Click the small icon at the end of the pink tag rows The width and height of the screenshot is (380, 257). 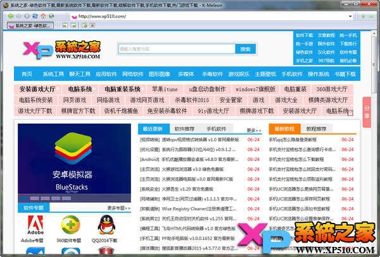pyautogui.click(x=350, y=113)
